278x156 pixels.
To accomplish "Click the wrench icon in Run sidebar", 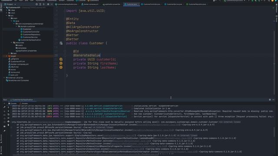I will click(x=4, y=107).
